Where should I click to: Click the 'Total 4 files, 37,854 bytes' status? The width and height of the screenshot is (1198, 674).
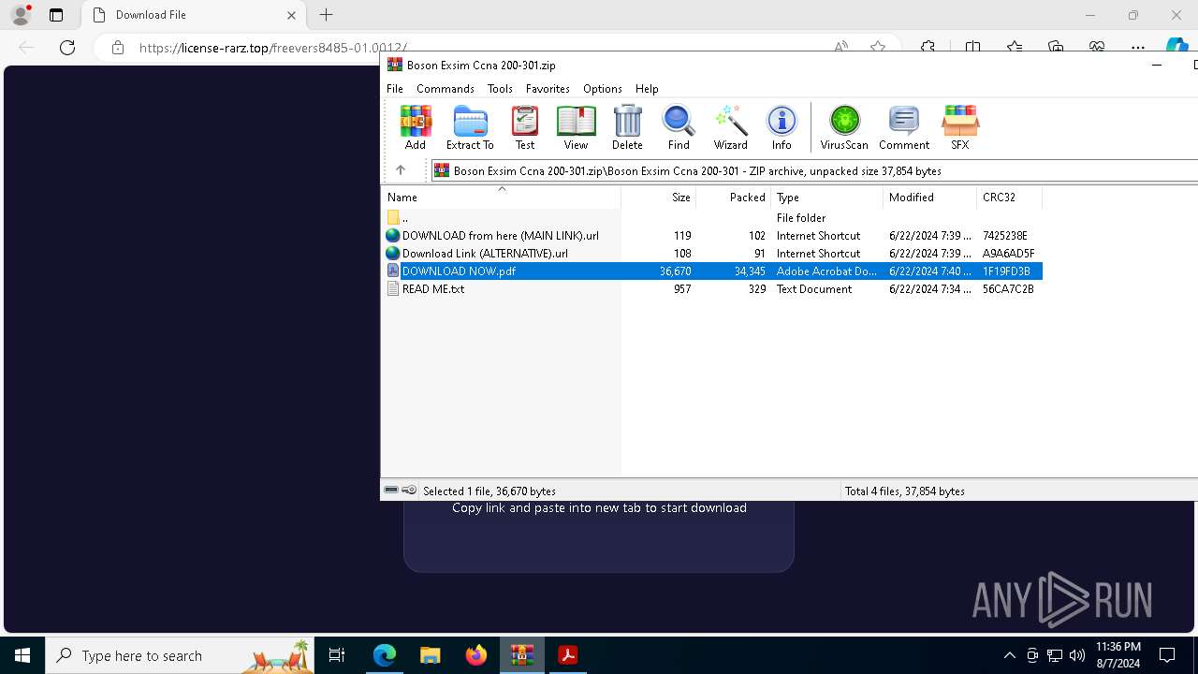coord(904,491)
